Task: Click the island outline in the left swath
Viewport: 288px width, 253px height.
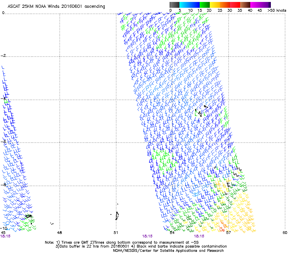Action: click(x=29, y=216)
